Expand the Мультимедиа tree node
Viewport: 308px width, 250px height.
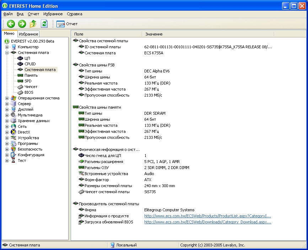click(7, 115)
